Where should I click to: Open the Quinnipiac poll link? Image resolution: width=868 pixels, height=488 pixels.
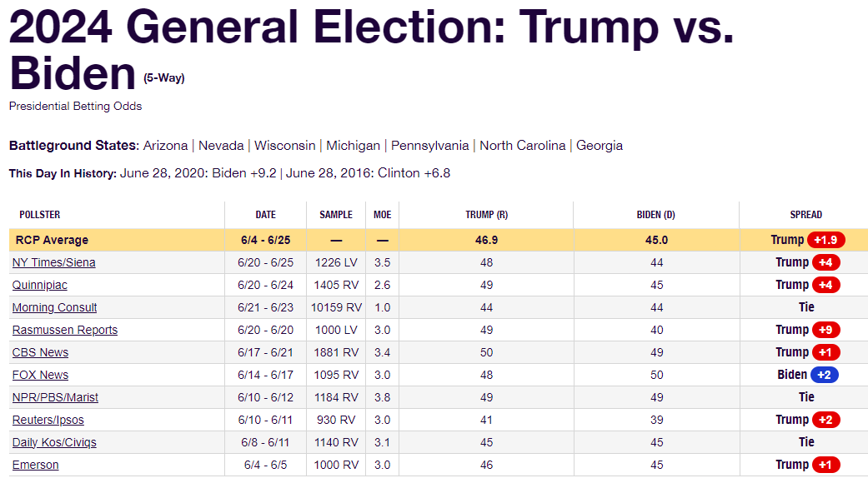click(39, 285)
